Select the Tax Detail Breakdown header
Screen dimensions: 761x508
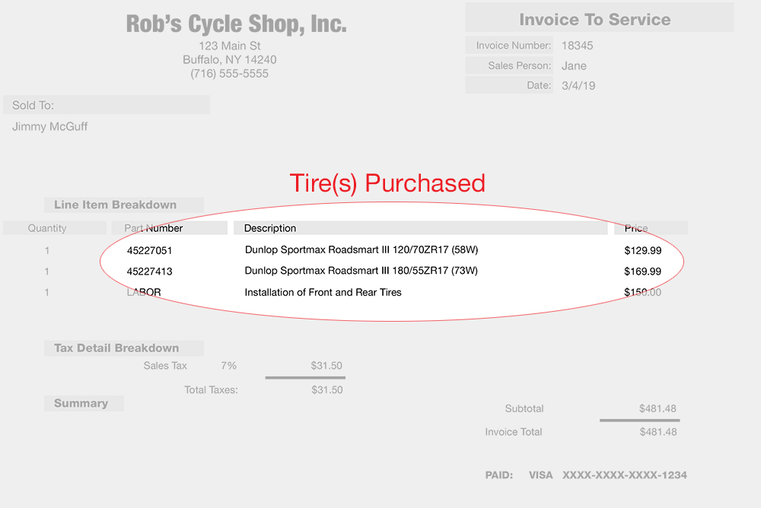coord(116,348)
